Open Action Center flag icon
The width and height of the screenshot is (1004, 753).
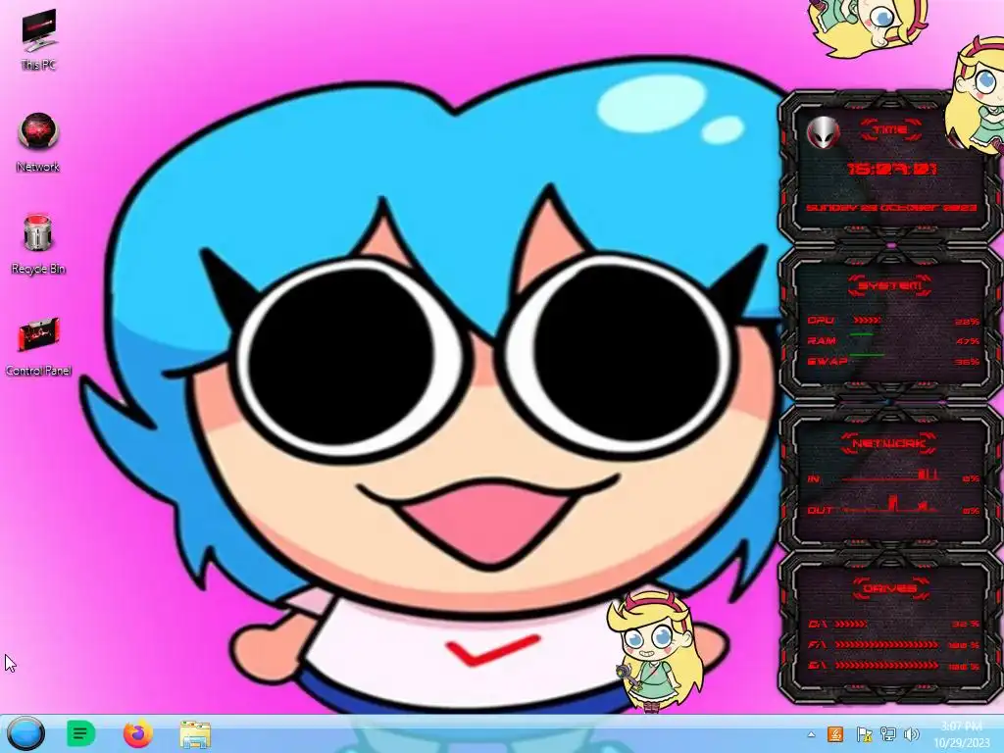click(x=864, y=734)
